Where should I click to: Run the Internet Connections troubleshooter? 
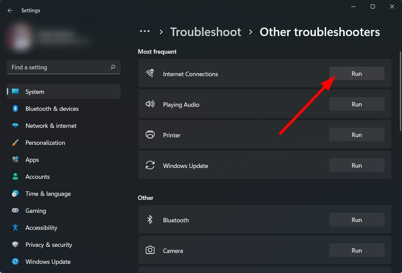click(x=356, y=73)
